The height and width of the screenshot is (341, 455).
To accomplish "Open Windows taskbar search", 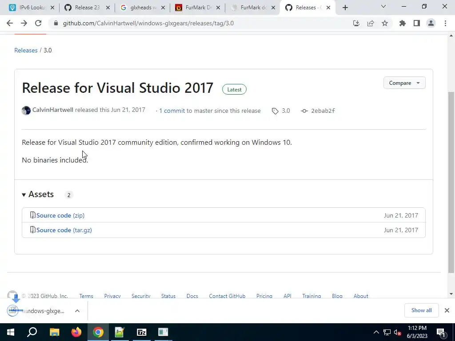I will [32, 332].
